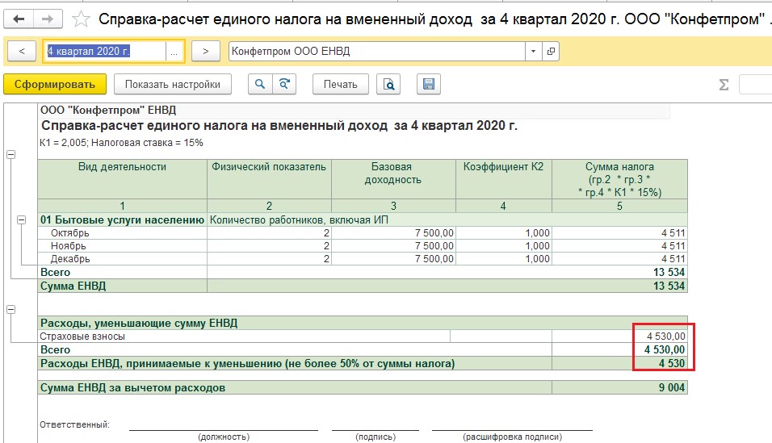Click the 'Физический показатель' column header
The height and width of the screenshot is (443, 772).
coord(269,179)
